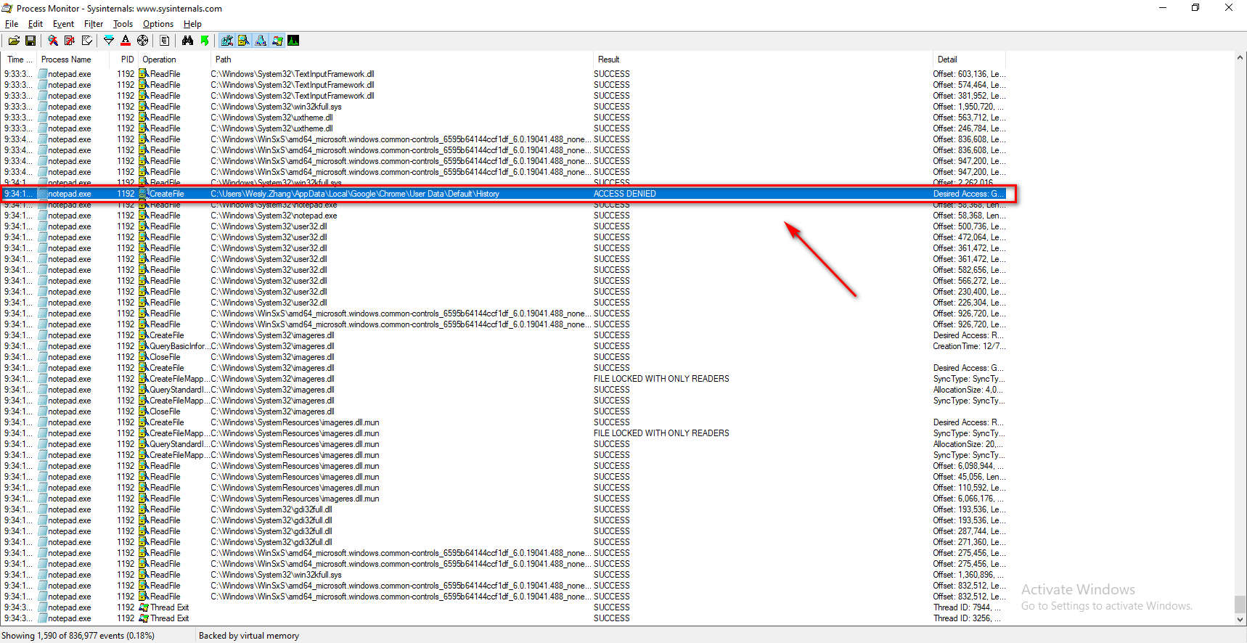Toggle Show Profiling Events graph button
The height and width of the screenshot is (643, 1247).
pyautogui.click(x=293, y=41)
